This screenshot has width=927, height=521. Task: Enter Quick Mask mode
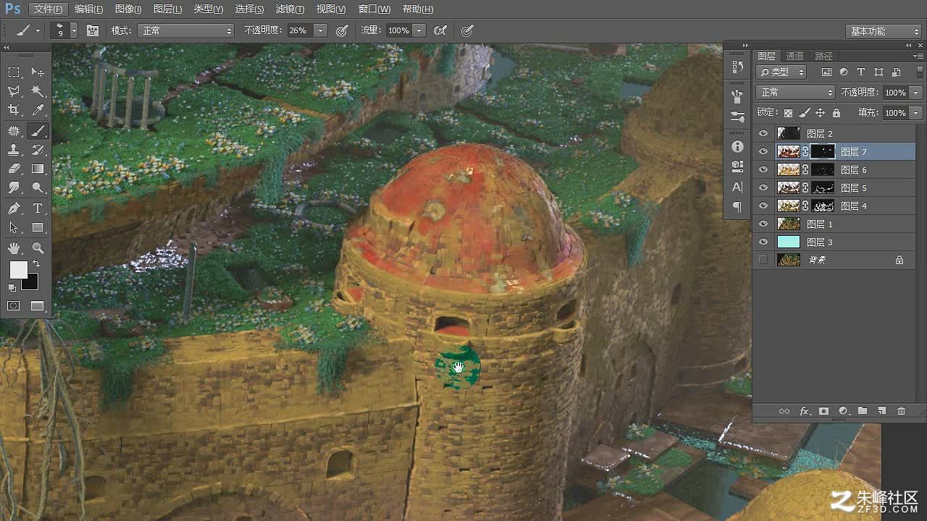14,306
